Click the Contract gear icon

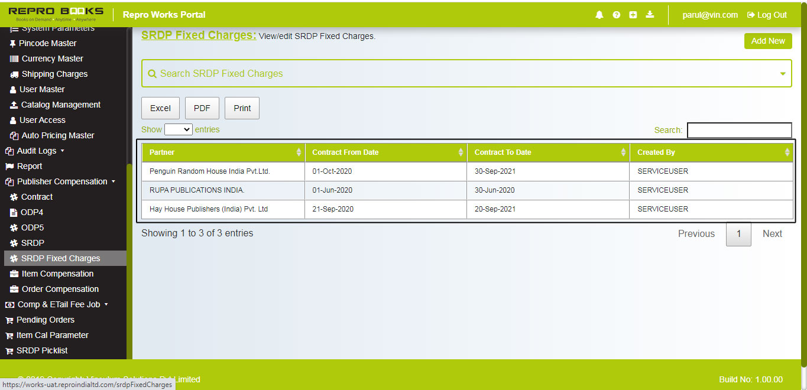coord(14,197)
